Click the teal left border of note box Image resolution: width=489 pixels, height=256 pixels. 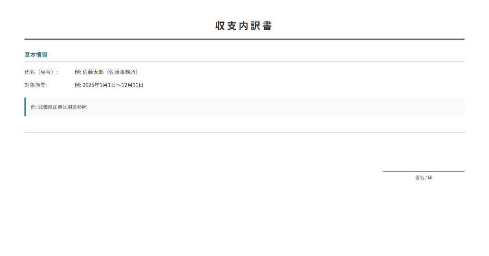[25, 107]
